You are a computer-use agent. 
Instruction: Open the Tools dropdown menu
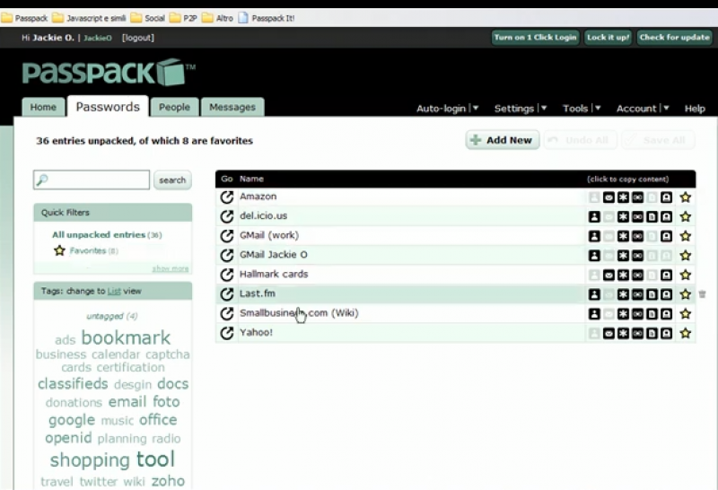tap(581, 109)
